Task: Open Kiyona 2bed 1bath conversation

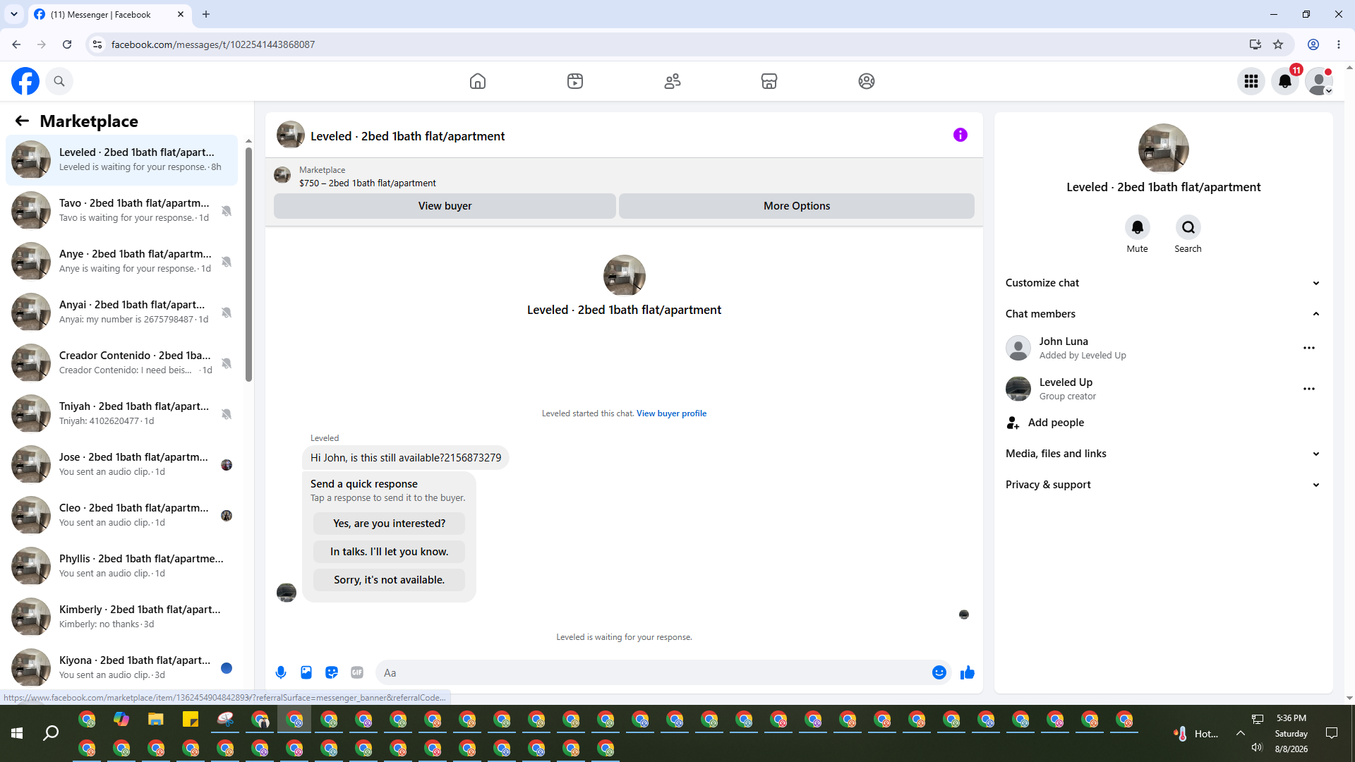Action: (x=122, y=667)
